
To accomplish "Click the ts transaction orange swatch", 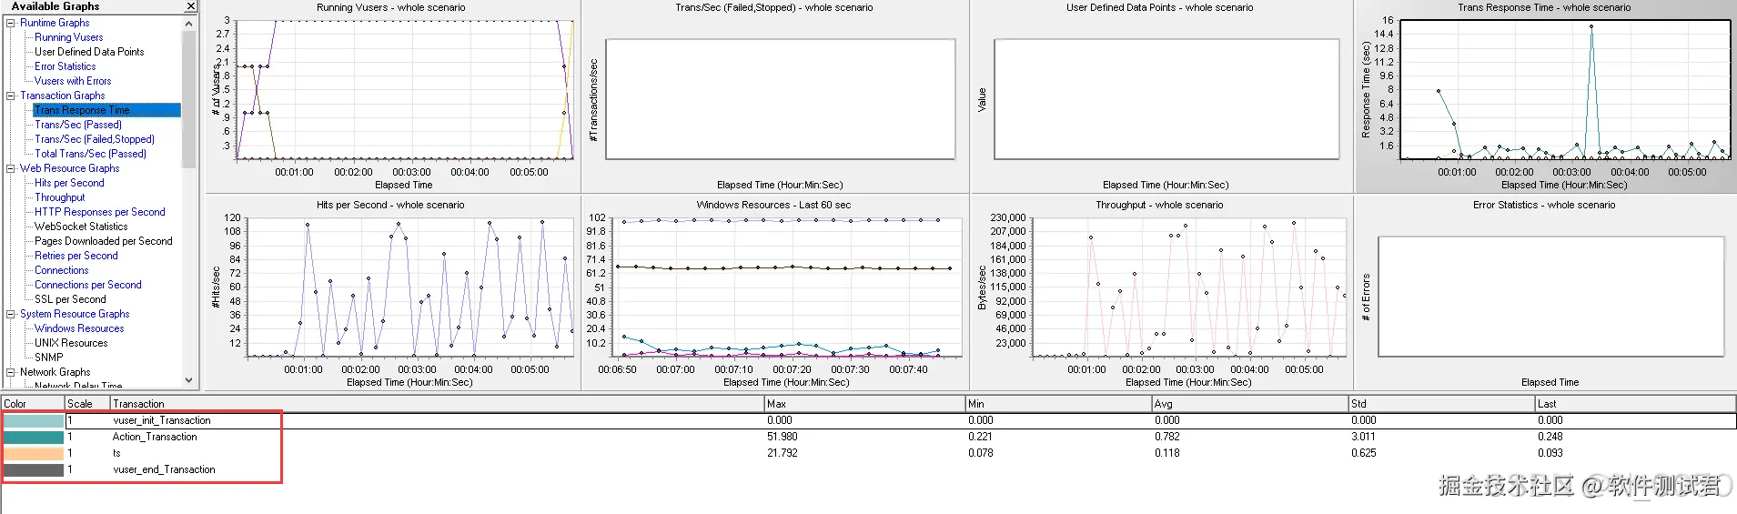I will [34, 453].
